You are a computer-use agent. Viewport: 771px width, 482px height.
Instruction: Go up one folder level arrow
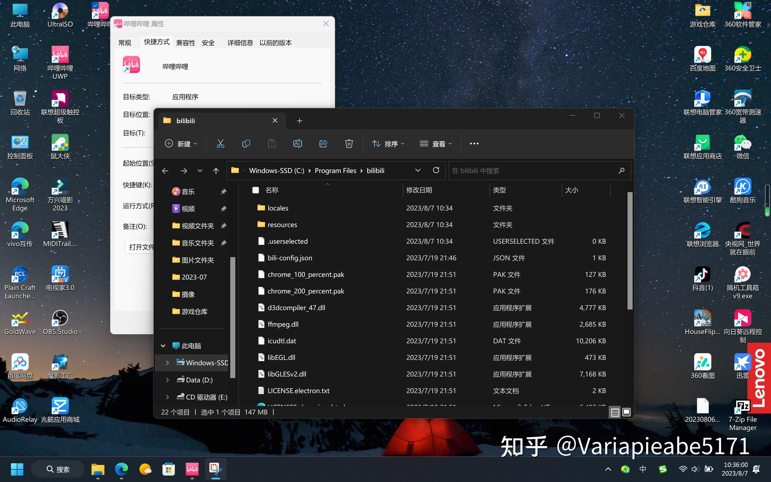(216, 171)
